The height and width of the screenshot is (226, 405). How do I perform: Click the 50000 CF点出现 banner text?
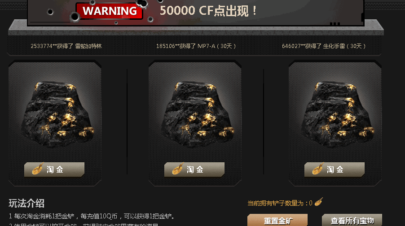click(x=208, y=11)
